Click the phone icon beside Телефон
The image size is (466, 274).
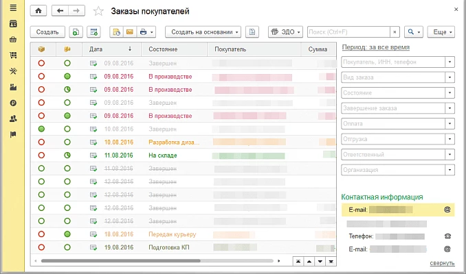447,236
